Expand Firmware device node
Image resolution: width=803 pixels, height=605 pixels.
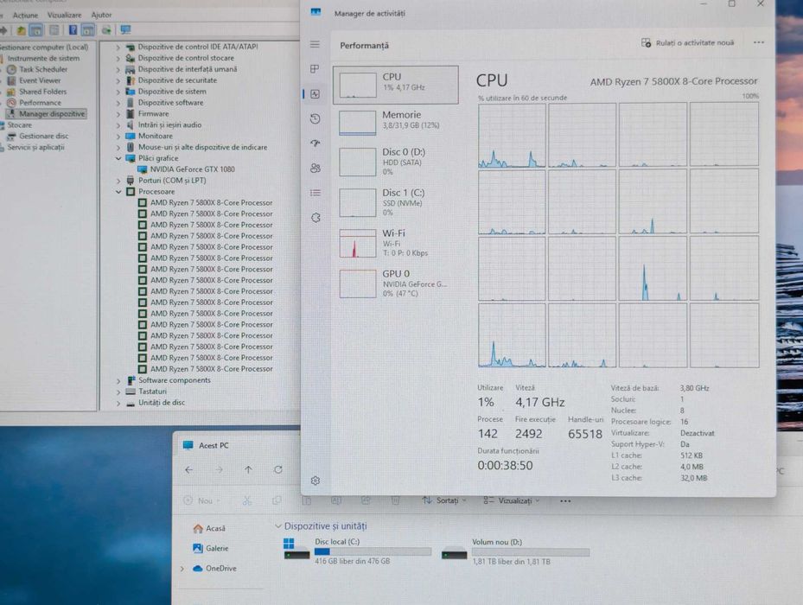pos(118,114)
